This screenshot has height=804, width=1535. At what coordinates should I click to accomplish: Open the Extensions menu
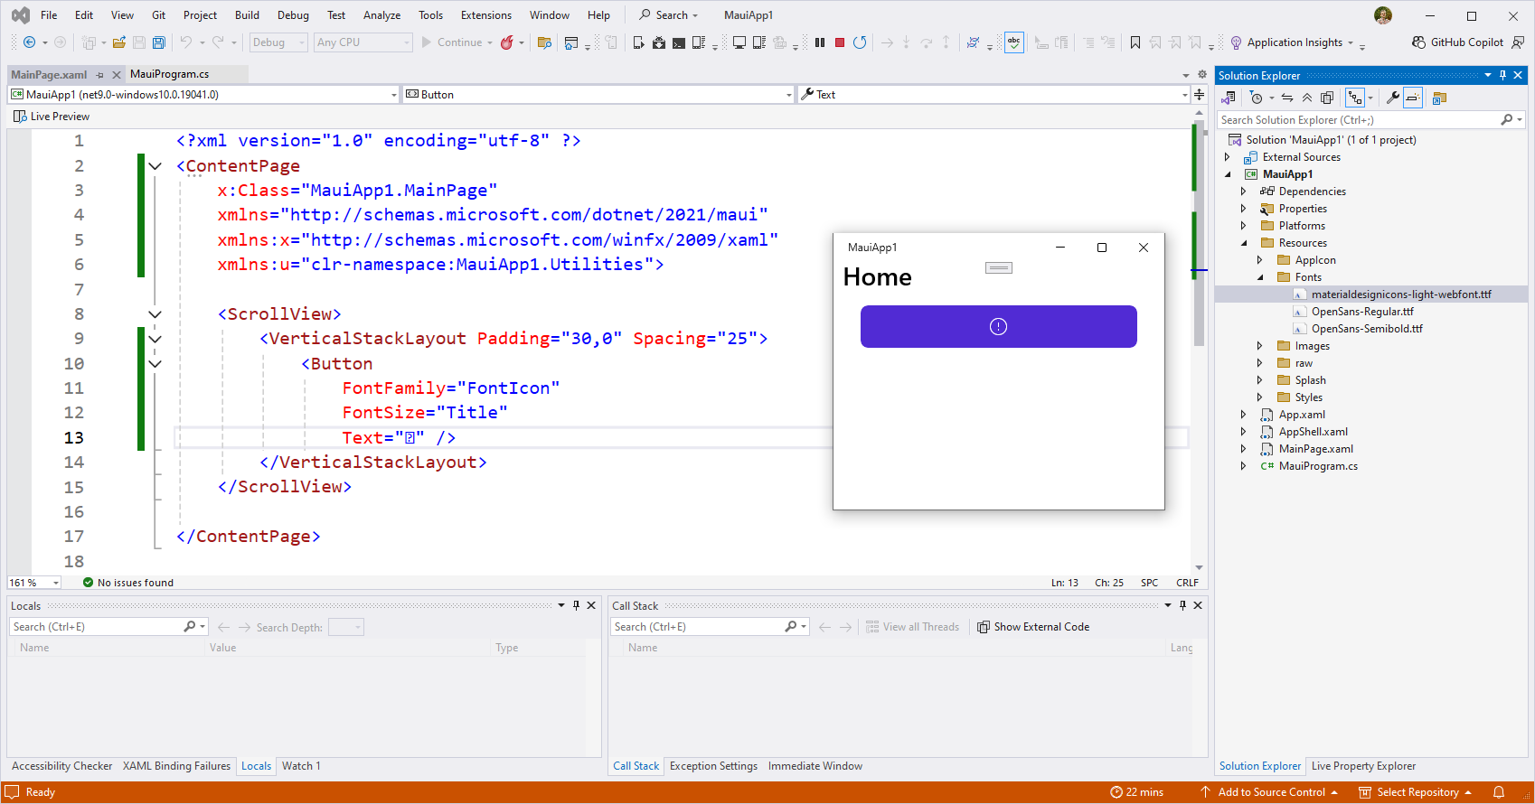[485, 15]
